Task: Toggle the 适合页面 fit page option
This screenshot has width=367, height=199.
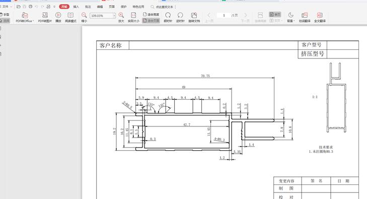Action: 151,21
